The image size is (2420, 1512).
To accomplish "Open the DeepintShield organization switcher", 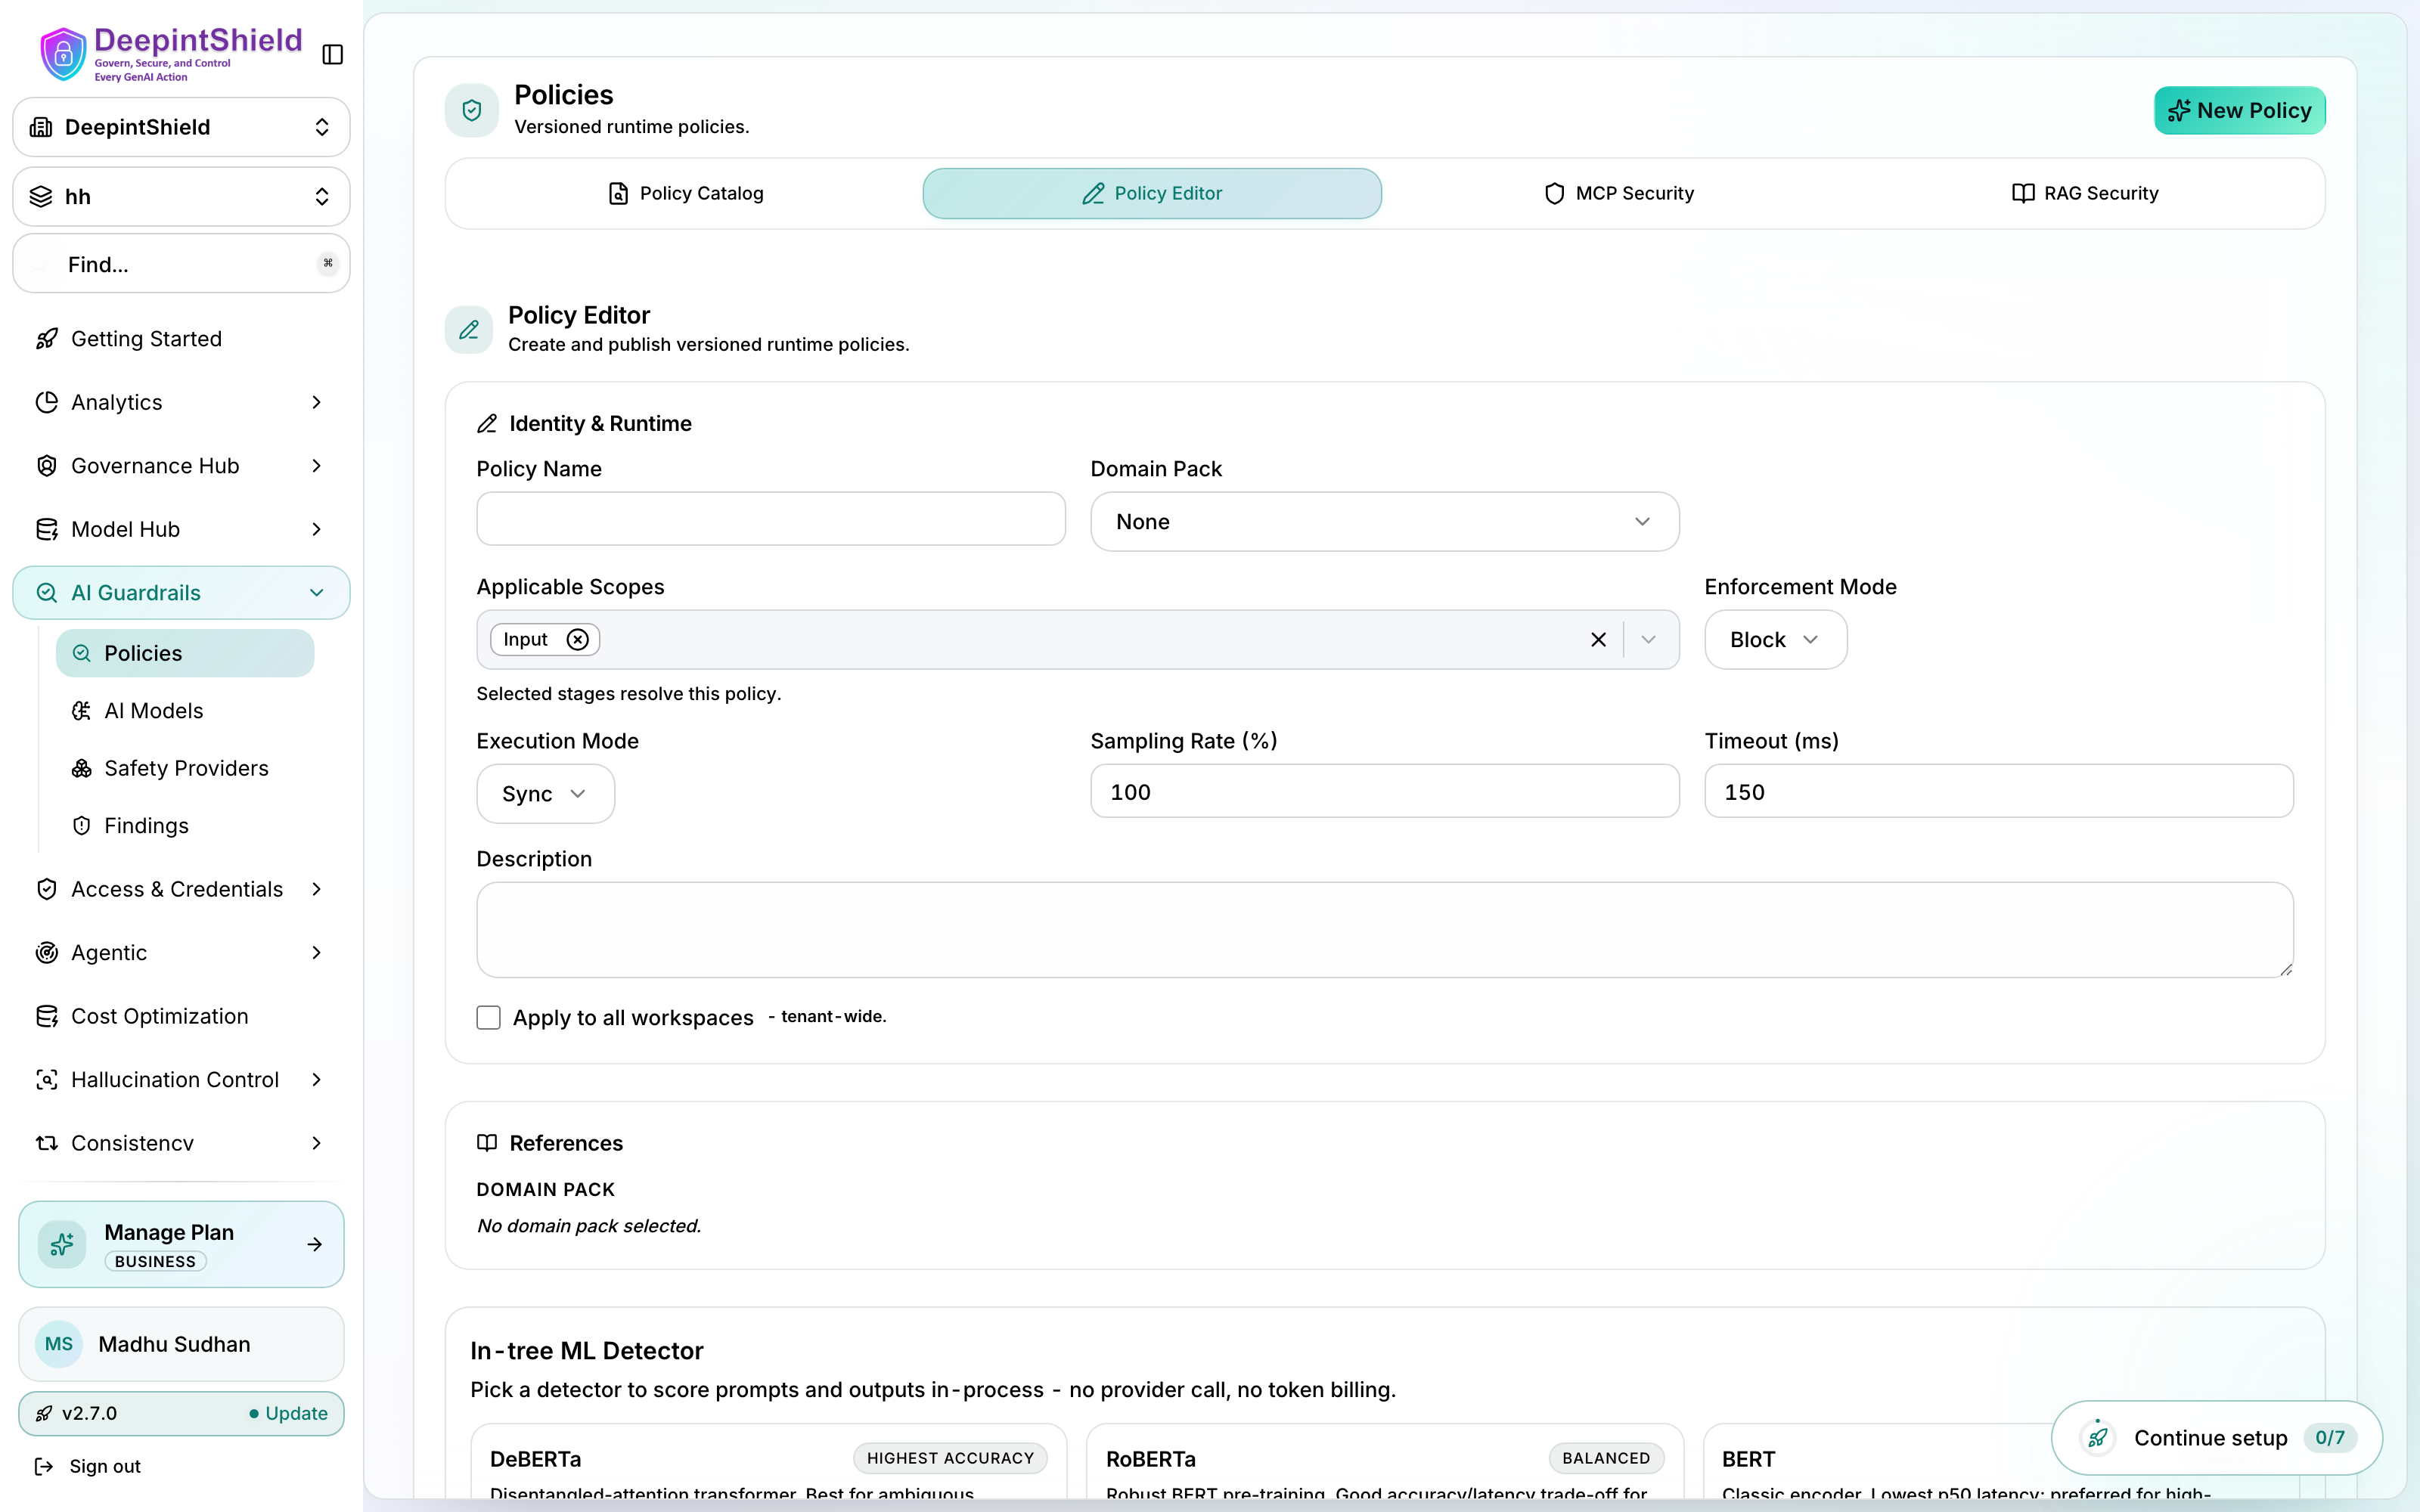I will [181, 127].
